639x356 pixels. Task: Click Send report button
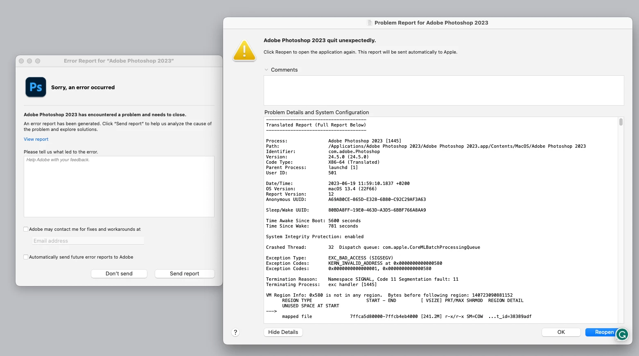(x=185, y=274)
